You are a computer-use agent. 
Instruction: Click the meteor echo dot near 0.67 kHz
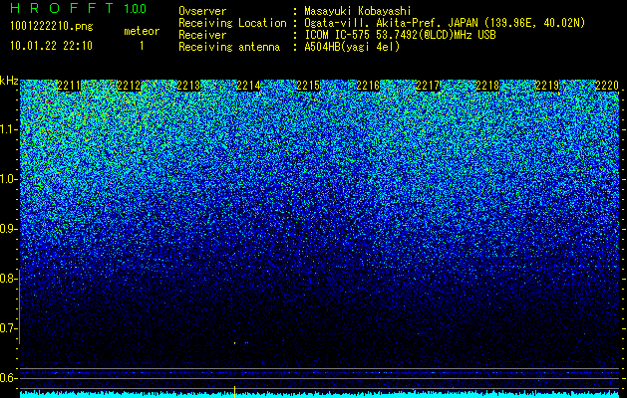pyautogui.click(x=234, y=343)
